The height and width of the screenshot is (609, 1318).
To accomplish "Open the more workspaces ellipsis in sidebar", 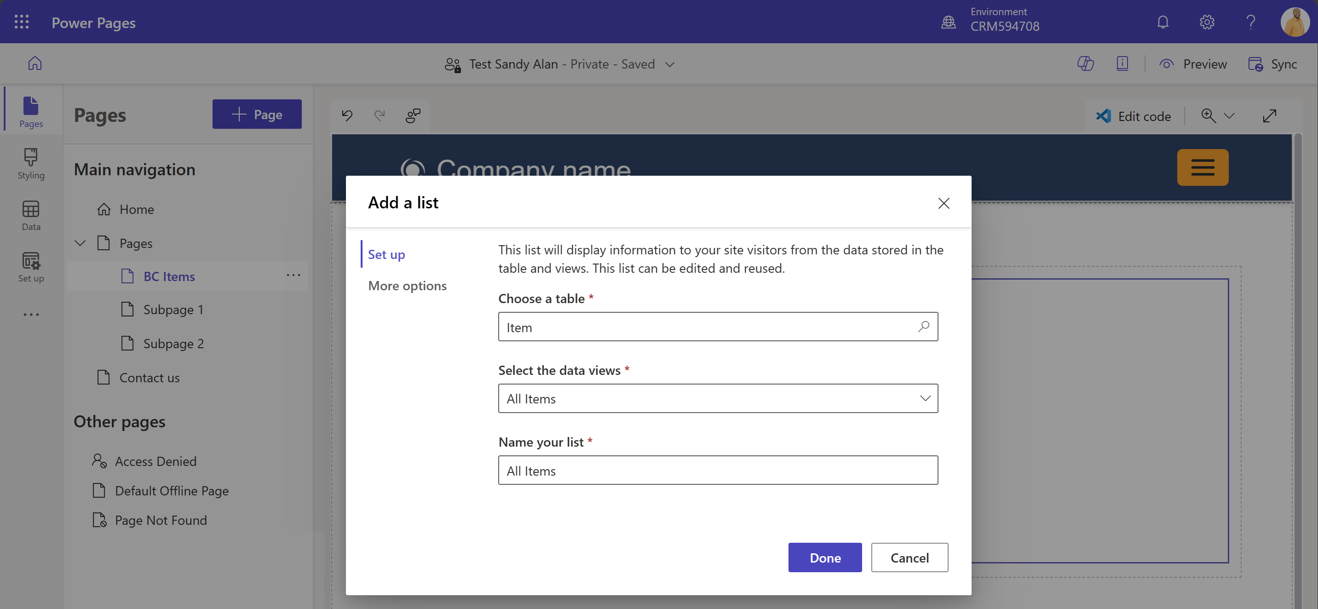I will (x=31, y=314).
